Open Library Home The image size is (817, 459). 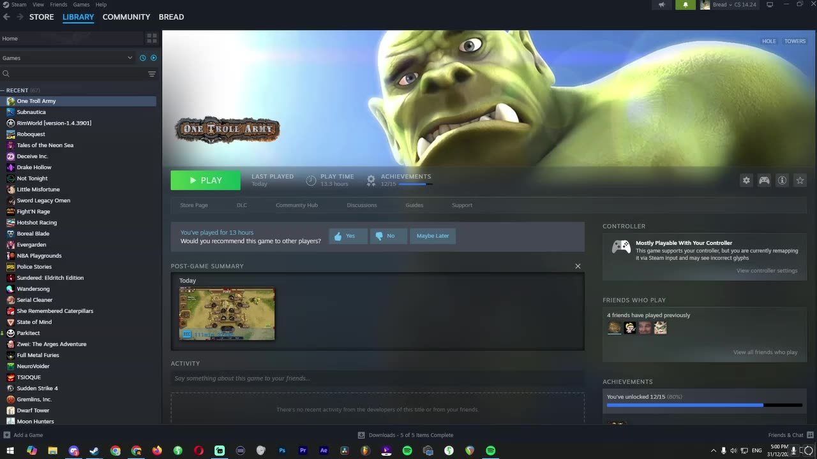(x=71, y=38)
